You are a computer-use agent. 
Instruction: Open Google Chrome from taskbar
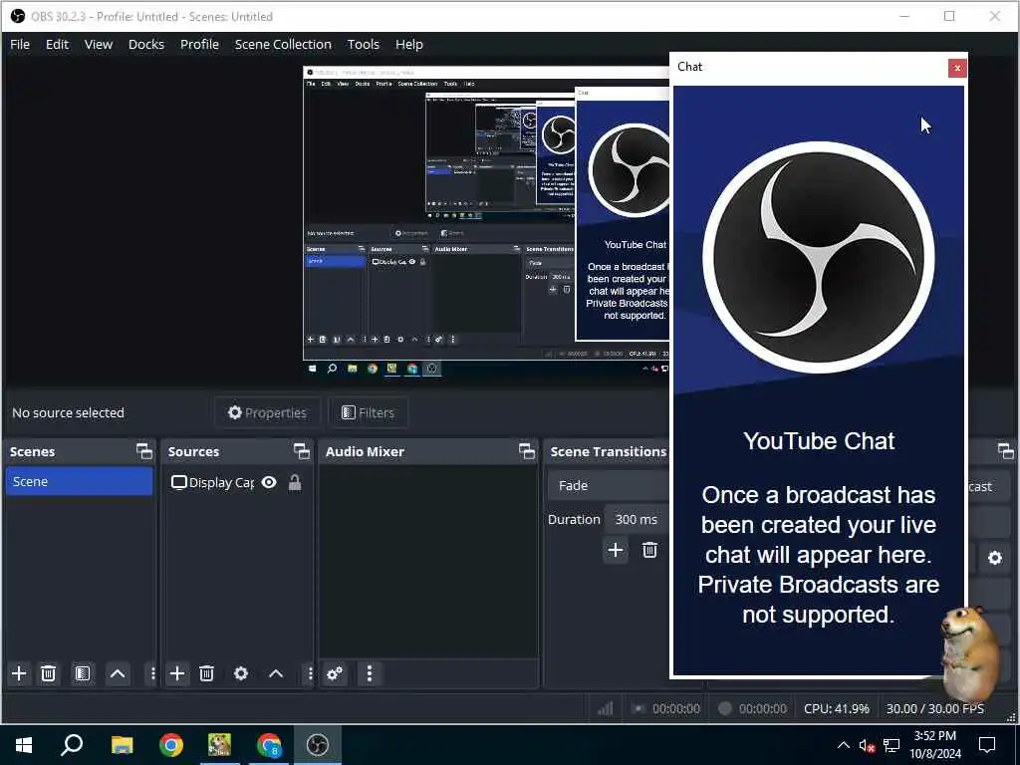pyautogui.click(x=171, y=745)
